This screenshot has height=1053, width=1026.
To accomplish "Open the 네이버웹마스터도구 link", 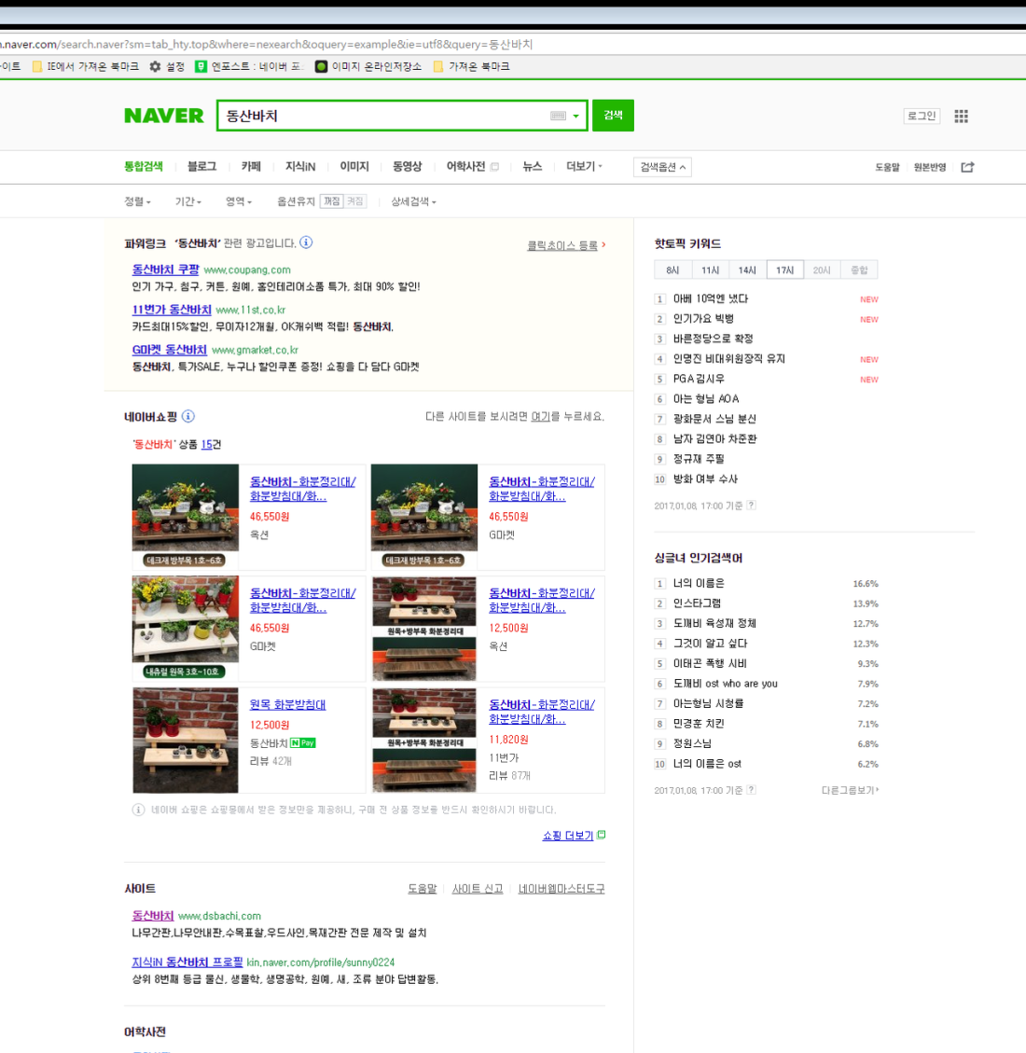I will click(x=562, y=889).
